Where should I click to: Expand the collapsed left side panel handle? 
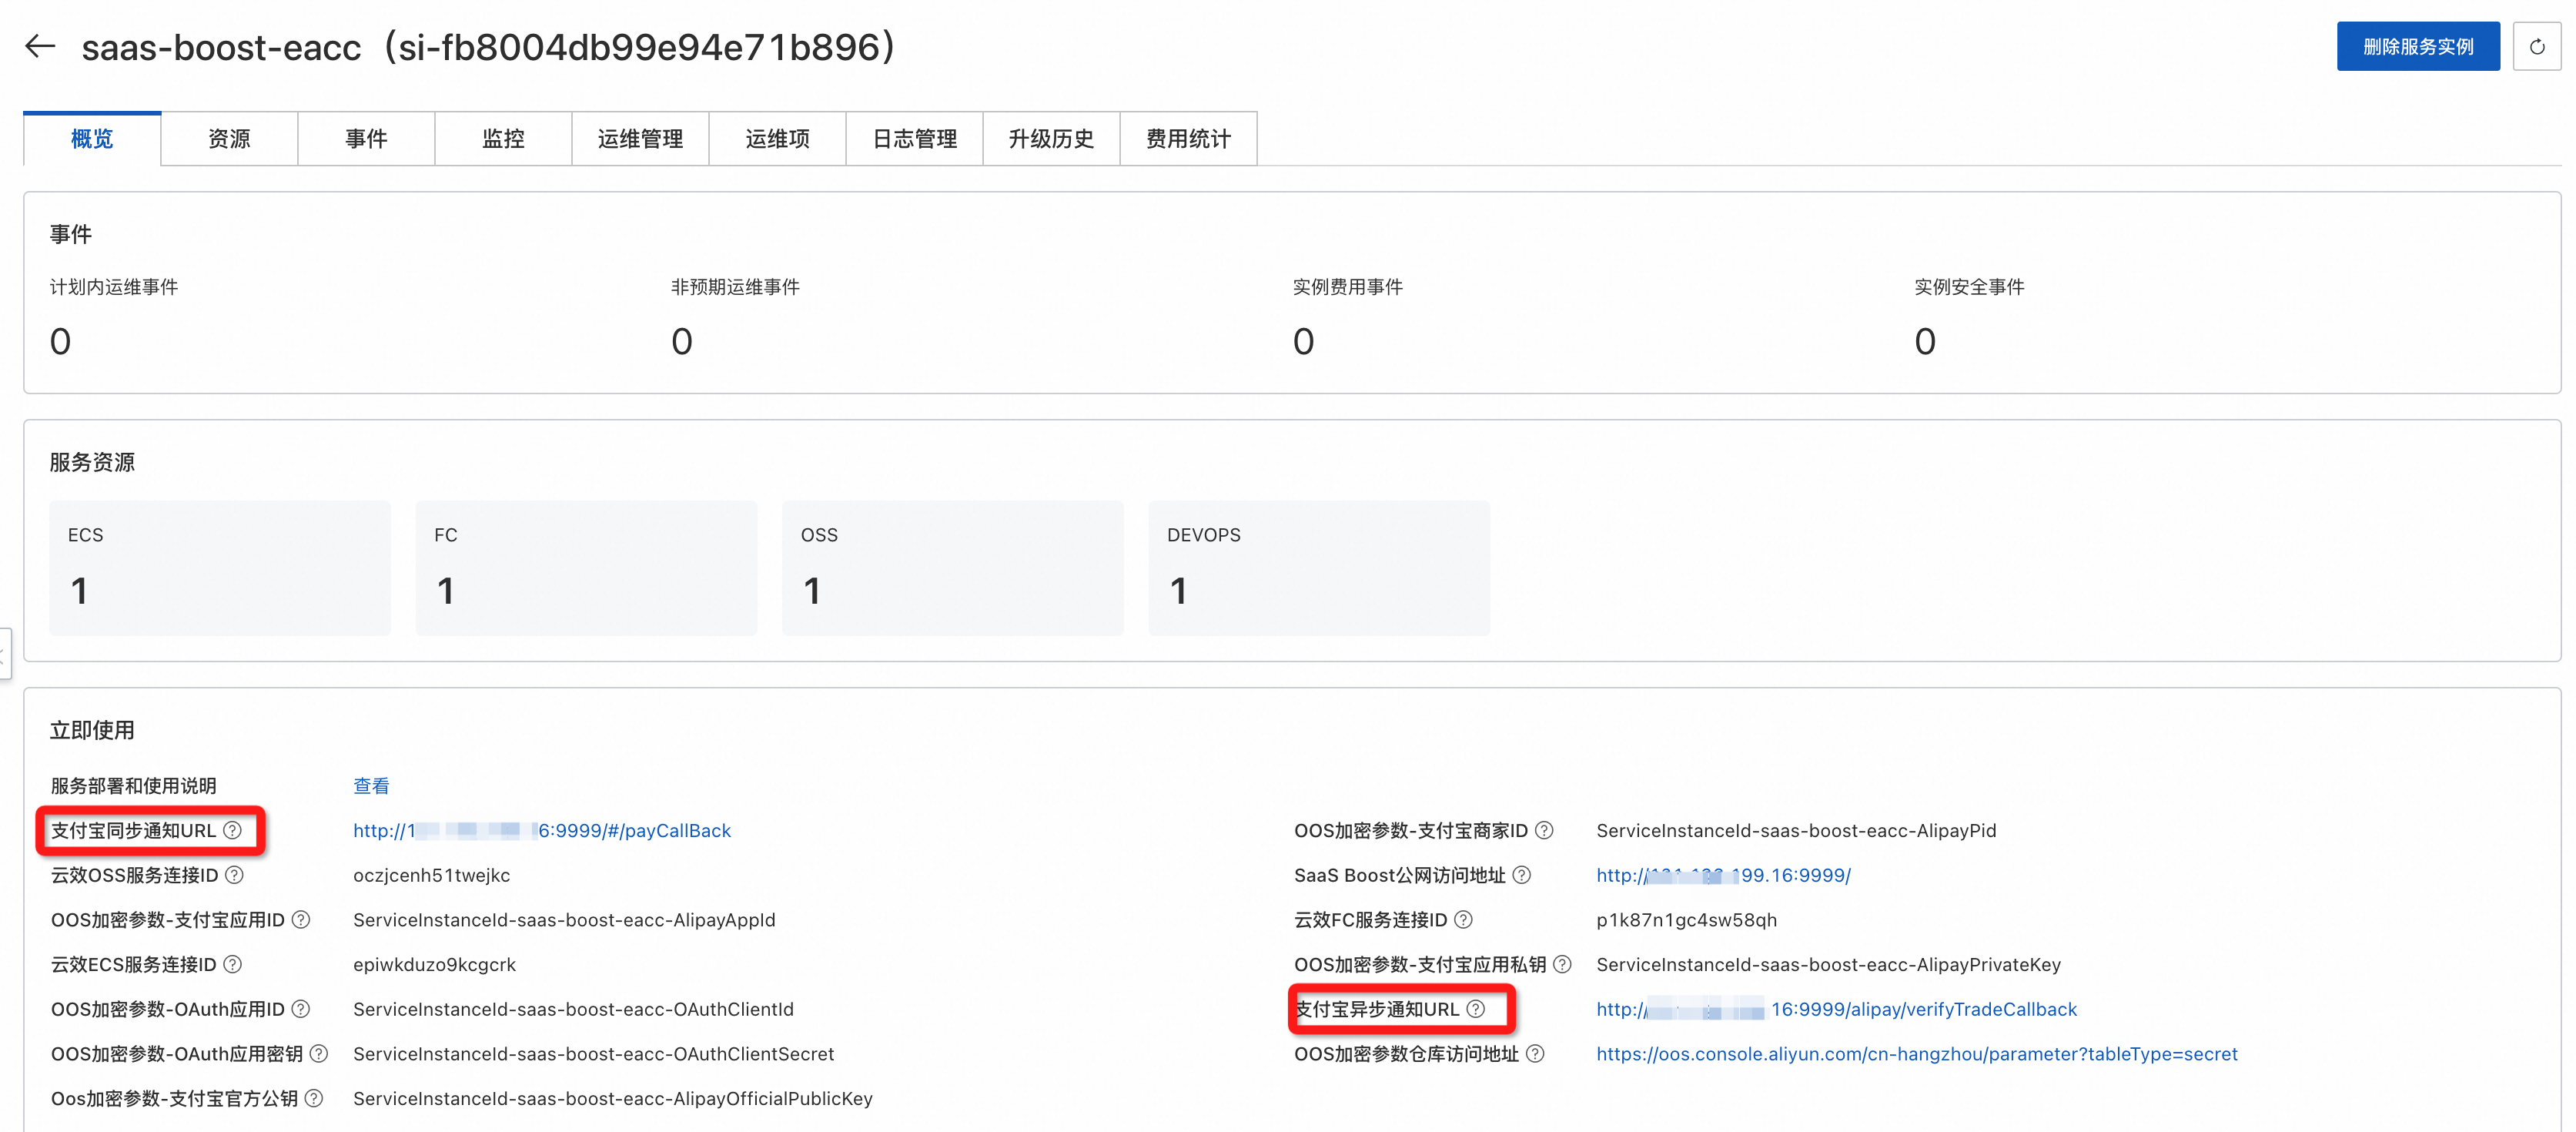tap(5, 653)
